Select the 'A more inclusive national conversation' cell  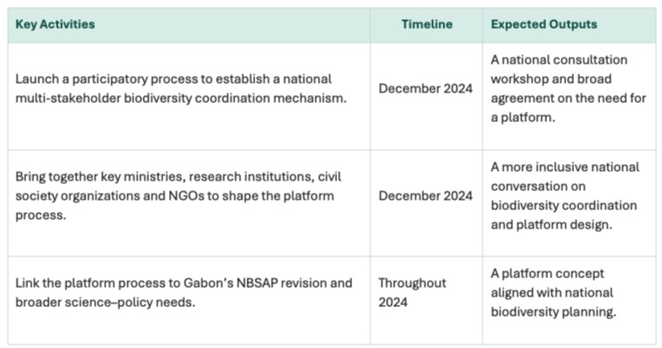[x=569, y=203]
